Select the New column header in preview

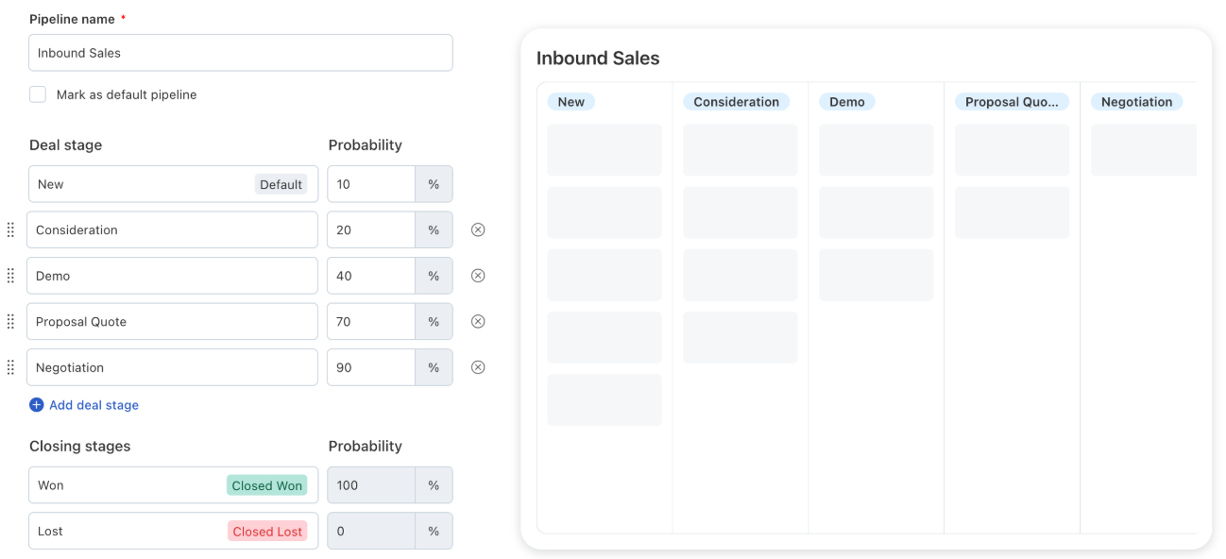(x=571, y=102)
